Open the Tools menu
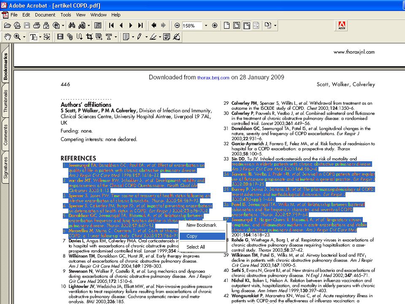The image size is (405, 304). pos(66,15)
